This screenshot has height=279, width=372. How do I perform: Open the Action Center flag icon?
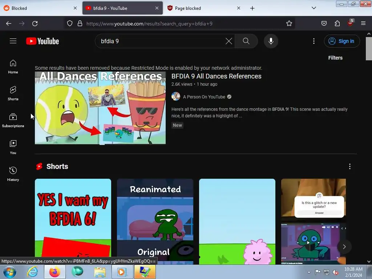click(x=318, y=272)
